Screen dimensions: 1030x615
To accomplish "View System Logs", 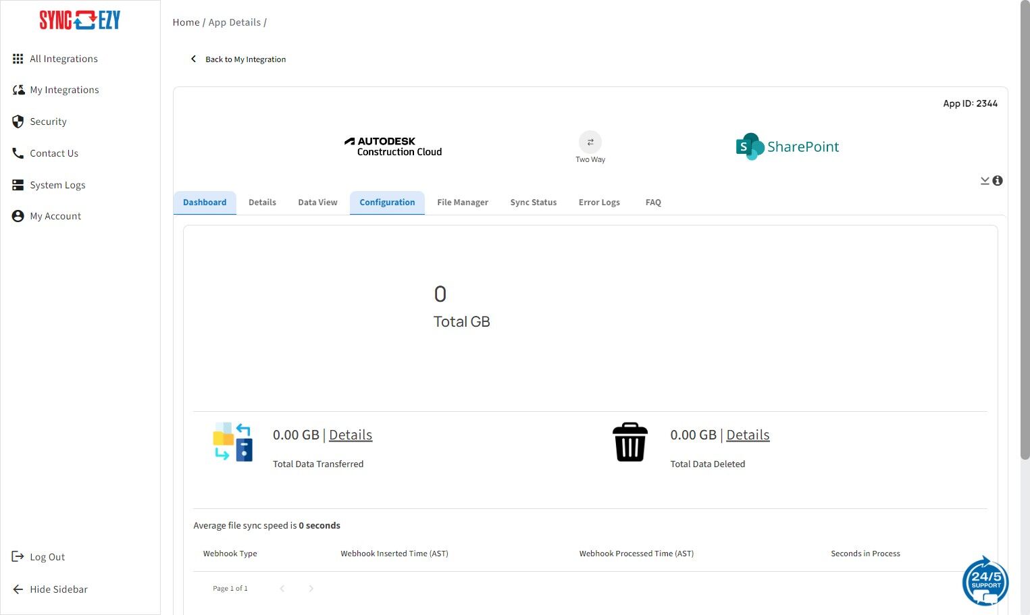I will (57, 185).
